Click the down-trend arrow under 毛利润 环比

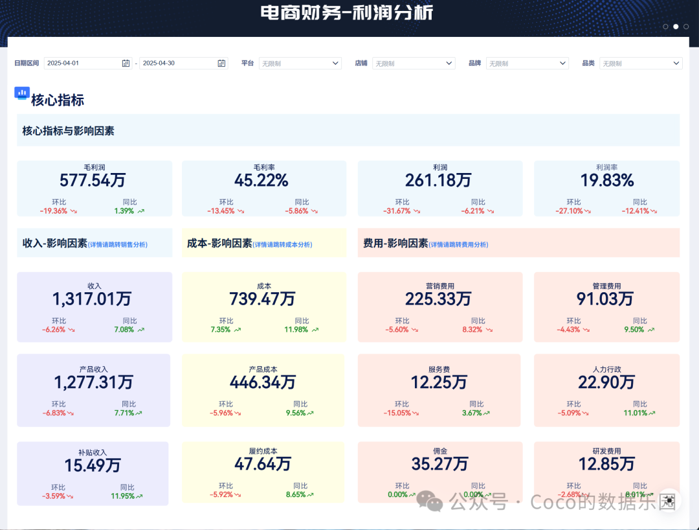coord(74,211)
